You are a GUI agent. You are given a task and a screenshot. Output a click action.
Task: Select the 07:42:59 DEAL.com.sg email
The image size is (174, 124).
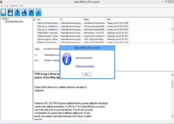[82, 29]
